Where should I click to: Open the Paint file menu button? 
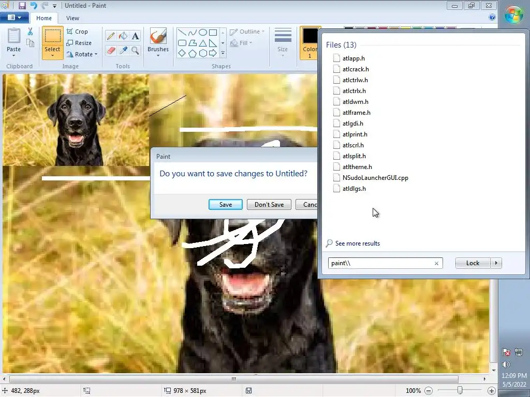[x=14, y=18]
